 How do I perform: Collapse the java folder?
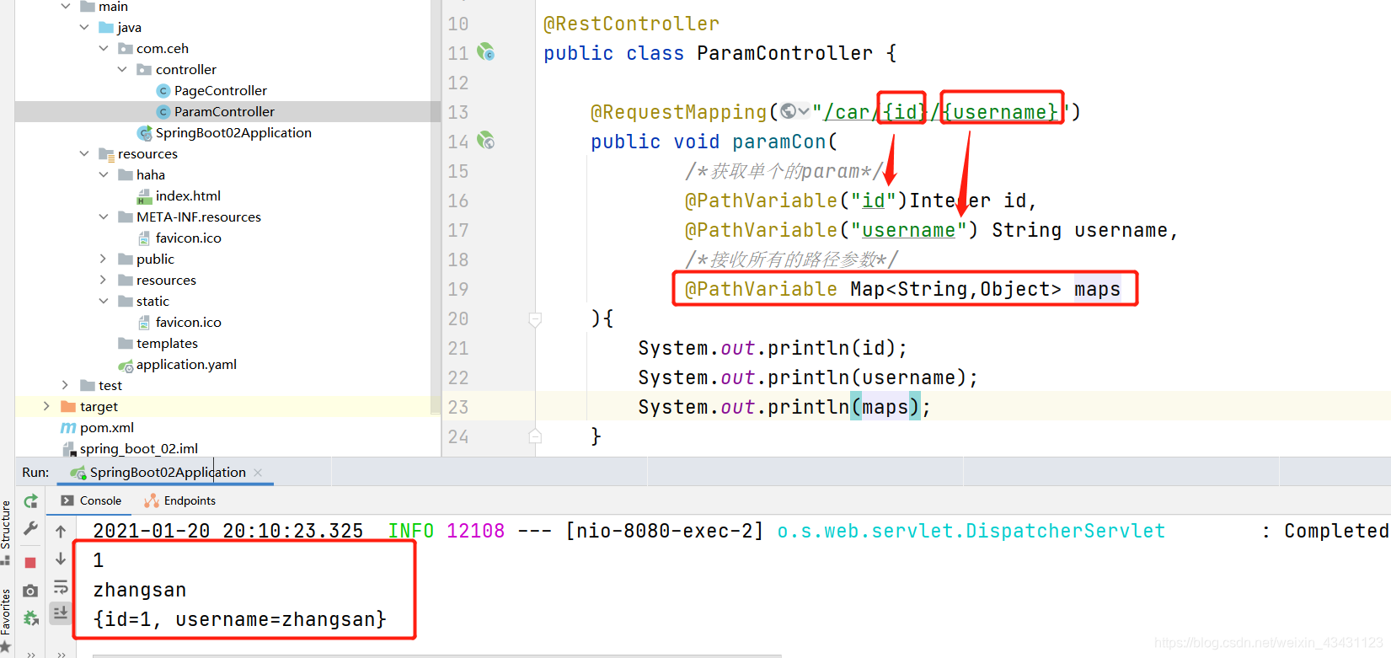[84, 27]
